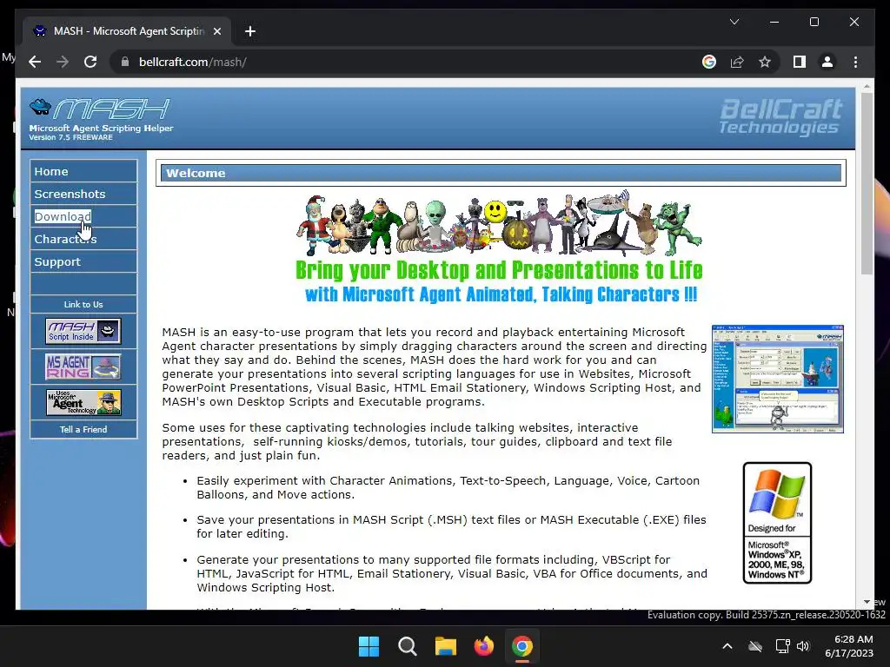Show hidden icons in the system tray
Screen dimensions: 890x667
pos(727,646)
